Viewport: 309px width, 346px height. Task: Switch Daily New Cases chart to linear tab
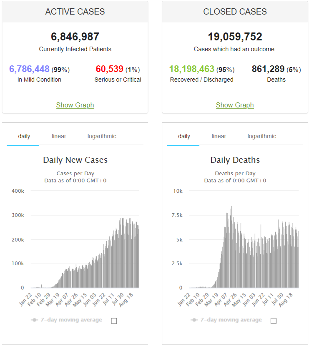[59, 137]
